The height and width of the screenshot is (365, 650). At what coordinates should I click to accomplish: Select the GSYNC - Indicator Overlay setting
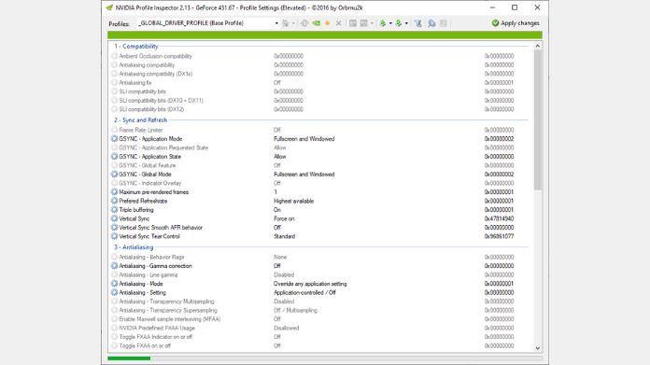click(319, 183)
